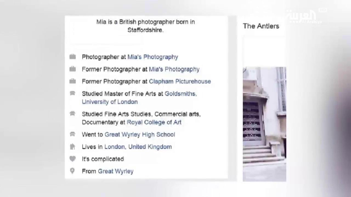This screenshot has width=351, height=197.
Task: Click education icon beside Studied Fine Arts Studies
Action: click(x=72, y=114)
